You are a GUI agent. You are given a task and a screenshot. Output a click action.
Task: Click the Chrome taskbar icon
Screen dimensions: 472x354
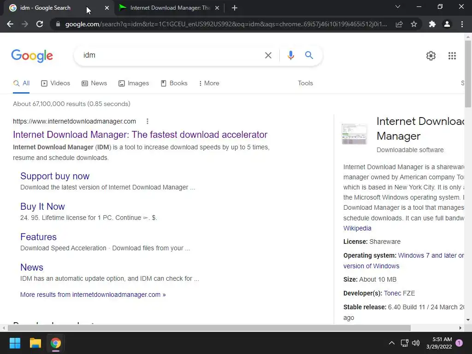(56, 343)
